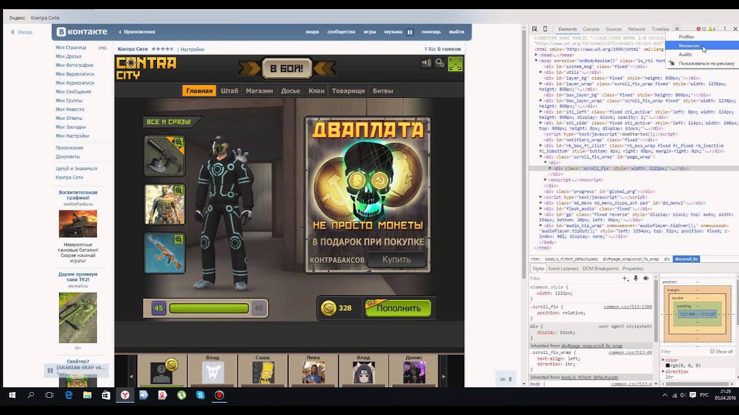The height and width of the screenshot is (415, 739).
Task: Open Windows Store from taskbar
Action: pos(106,395)
